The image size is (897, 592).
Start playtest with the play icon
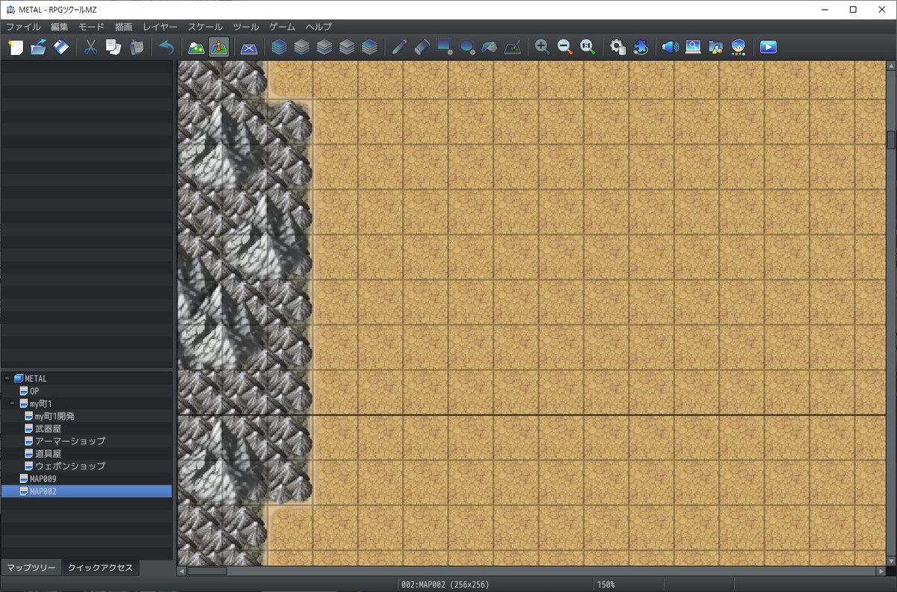(x=768, y=47)
